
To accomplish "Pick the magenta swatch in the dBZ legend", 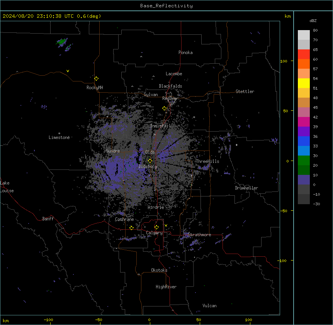I will [304, 122].
